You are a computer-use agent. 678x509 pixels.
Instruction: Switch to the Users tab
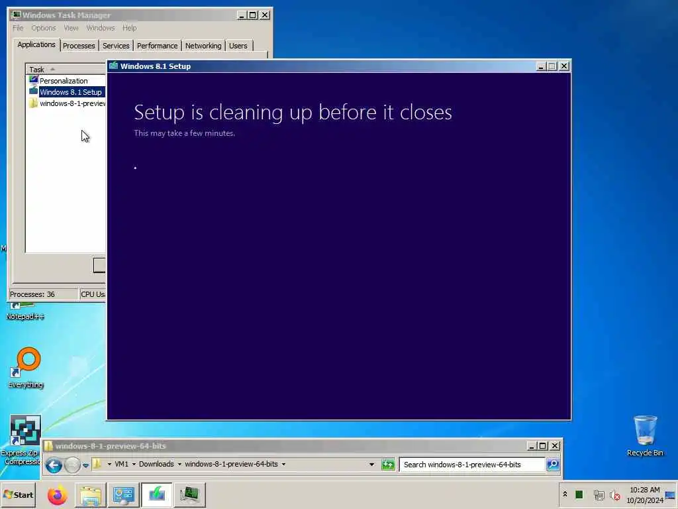tap(238, 46)
